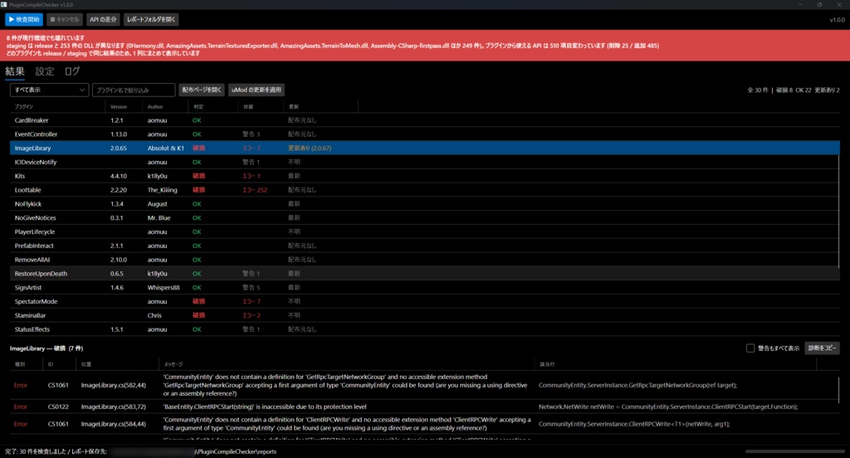850x458 pixels.
Task: Select the SpectatorMode plugin row
Action: tap(424, 301)
